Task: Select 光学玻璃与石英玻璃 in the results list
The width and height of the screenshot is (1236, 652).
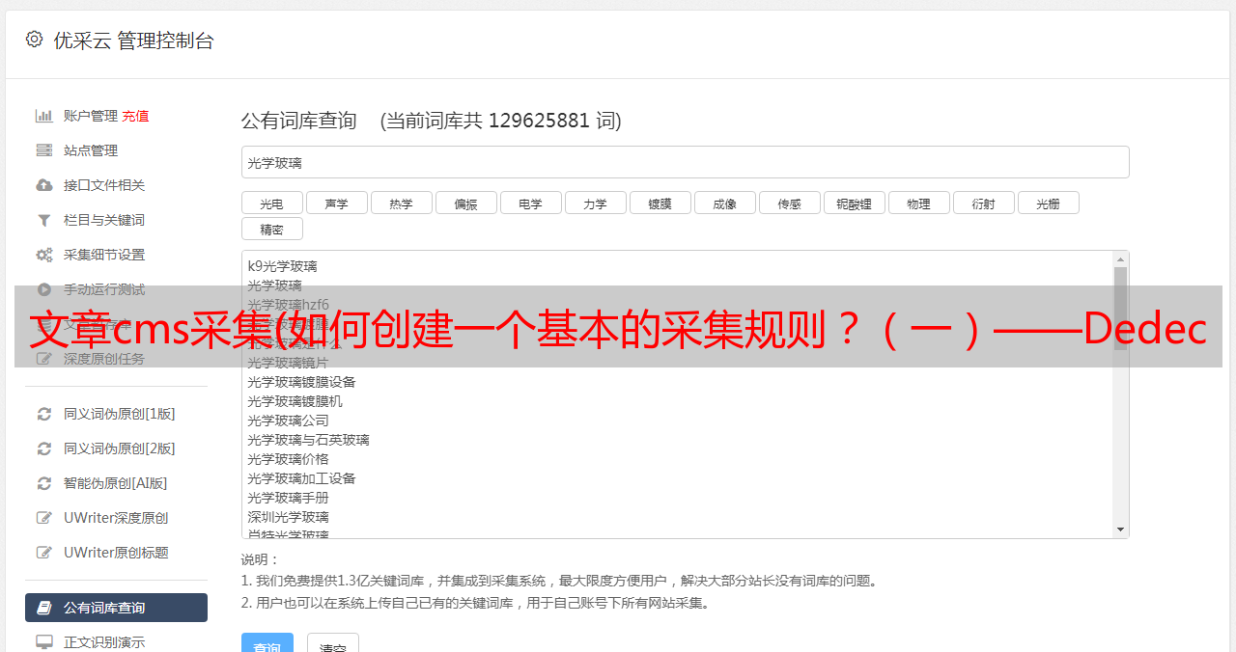Action: pyautogui.click(x=308, y=440)
